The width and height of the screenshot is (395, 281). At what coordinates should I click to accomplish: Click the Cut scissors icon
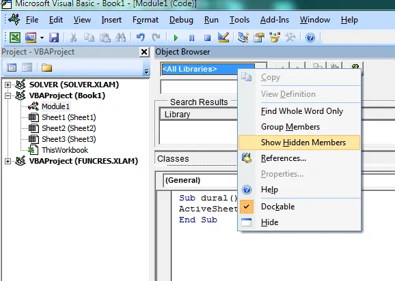(x=73, y=38)
